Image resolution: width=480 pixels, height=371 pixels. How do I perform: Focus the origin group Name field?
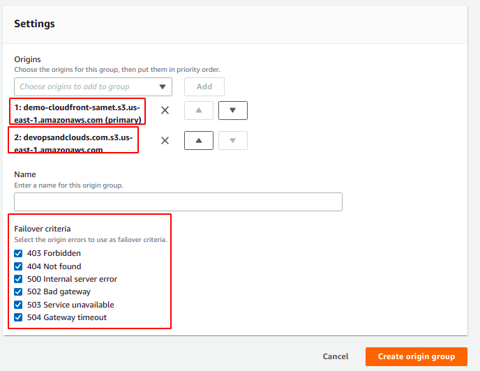[x=178, y=202]
